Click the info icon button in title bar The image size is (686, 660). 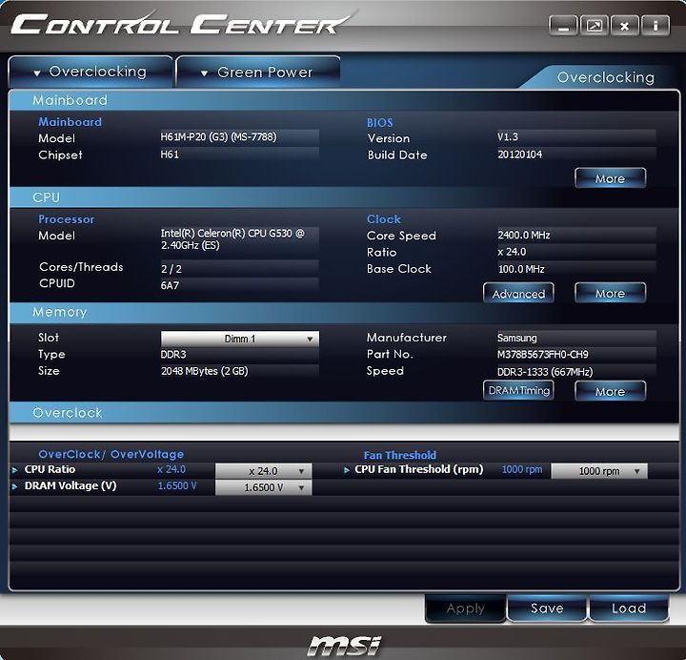[655, 26]
